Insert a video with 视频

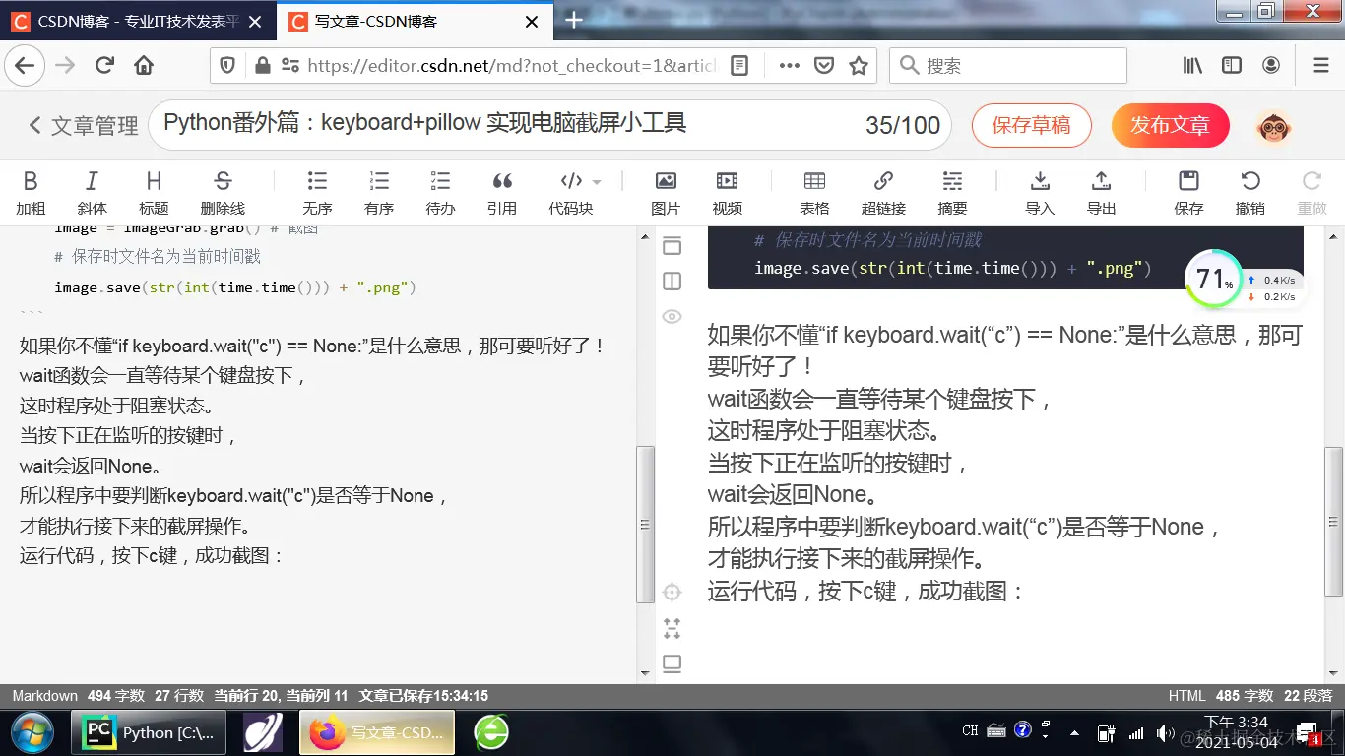[727, 192]
